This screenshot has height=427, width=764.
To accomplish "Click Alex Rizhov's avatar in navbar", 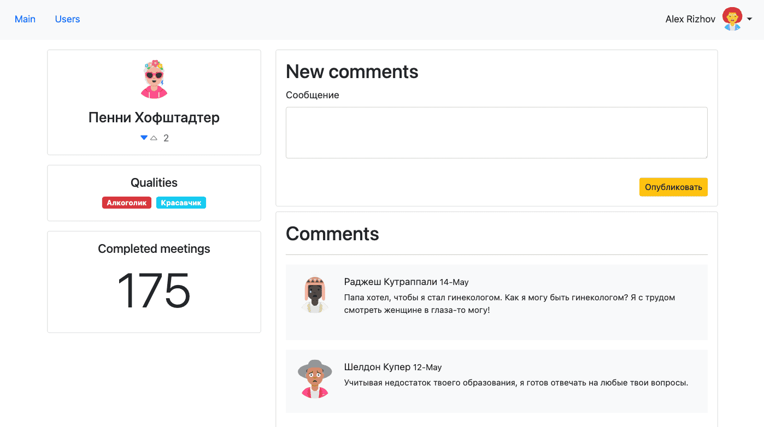I will coord(732,19).
